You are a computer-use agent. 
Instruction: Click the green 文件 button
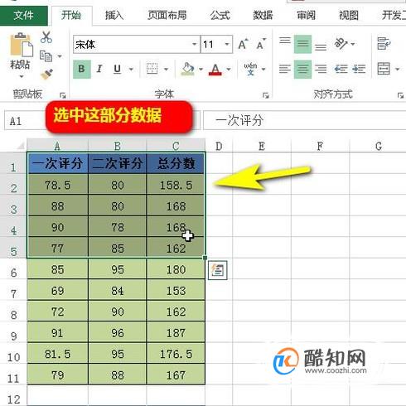pyautogui.click(x=24, y=15)
